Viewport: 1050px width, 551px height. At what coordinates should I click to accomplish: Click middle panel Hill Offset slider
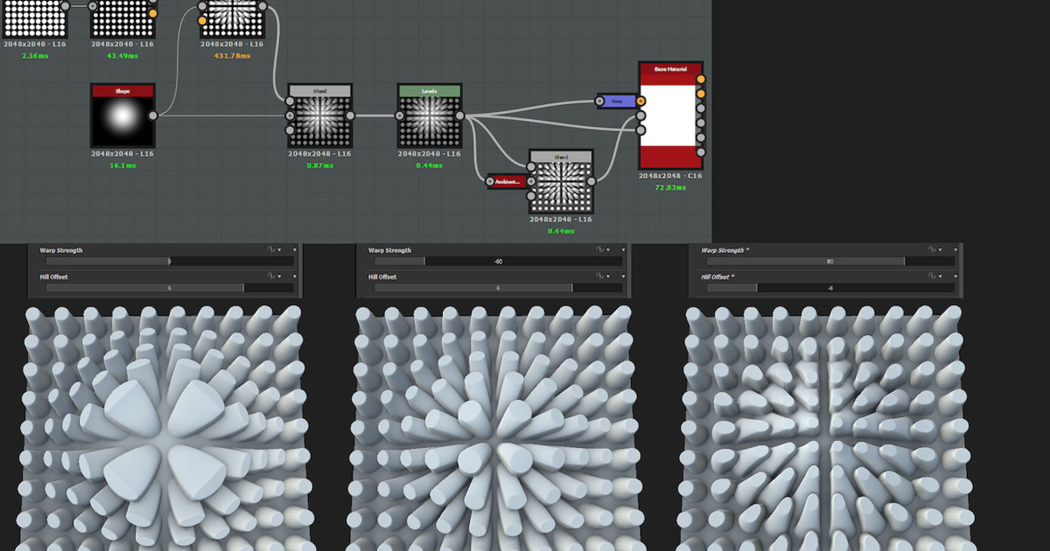click(498, 288)
